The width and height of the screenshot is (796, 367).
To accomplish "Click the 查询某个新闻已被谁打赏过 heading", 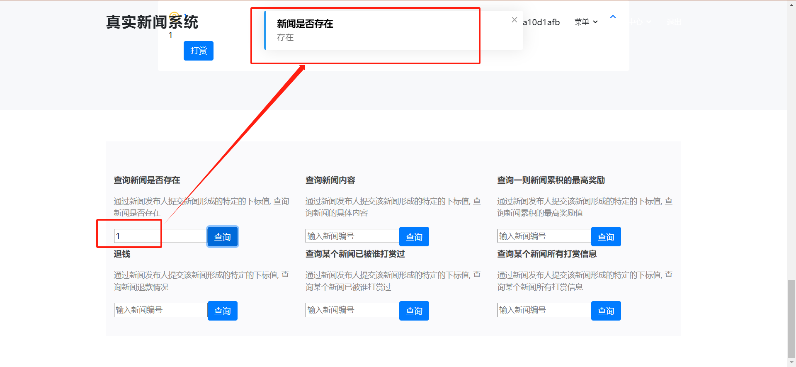I will [x=355, y=254].
